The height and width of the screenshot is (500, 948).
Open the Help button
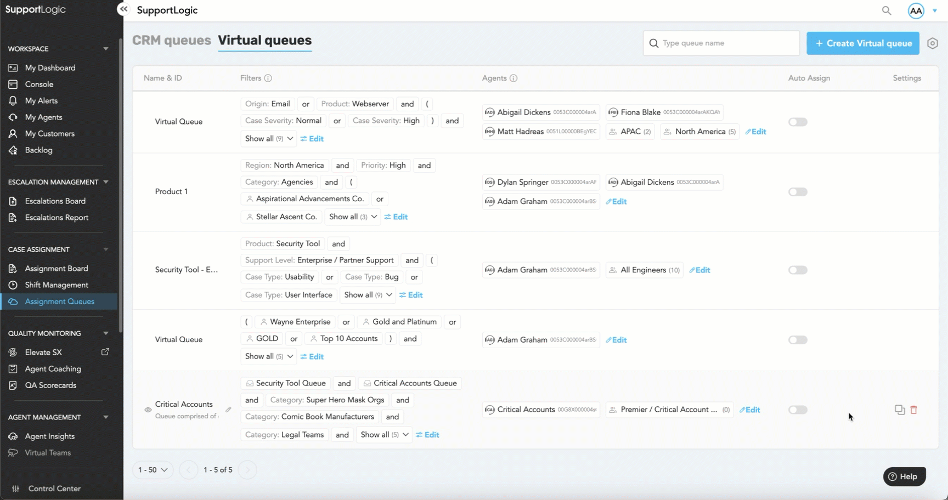coord(905,476)
